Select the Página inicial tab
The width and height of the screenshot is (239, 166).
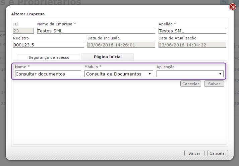pos(108,57)
